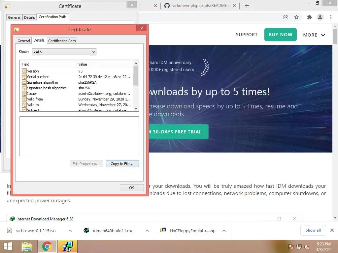Click the muted volume tray icon
The image size is (338, 253).
307,247
